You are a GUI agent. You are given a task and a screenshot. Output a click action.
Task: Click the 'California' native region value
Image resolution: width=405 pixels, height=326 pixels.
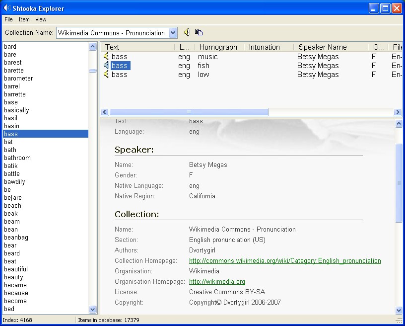click(202, 196)
